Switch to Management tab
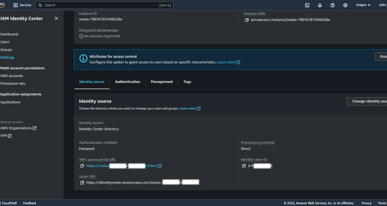This screenshot has height=206, width=387. (x=162, y=82)
